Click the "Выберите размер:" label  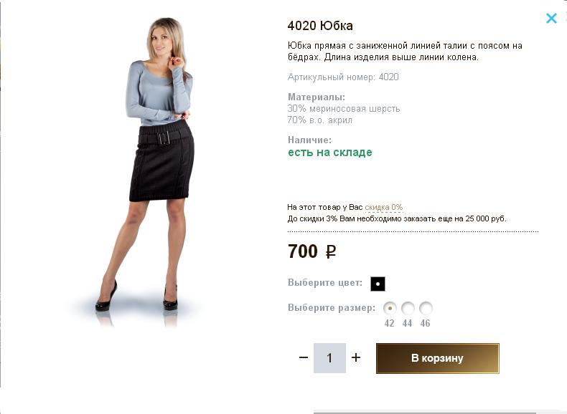click(332, 308)
